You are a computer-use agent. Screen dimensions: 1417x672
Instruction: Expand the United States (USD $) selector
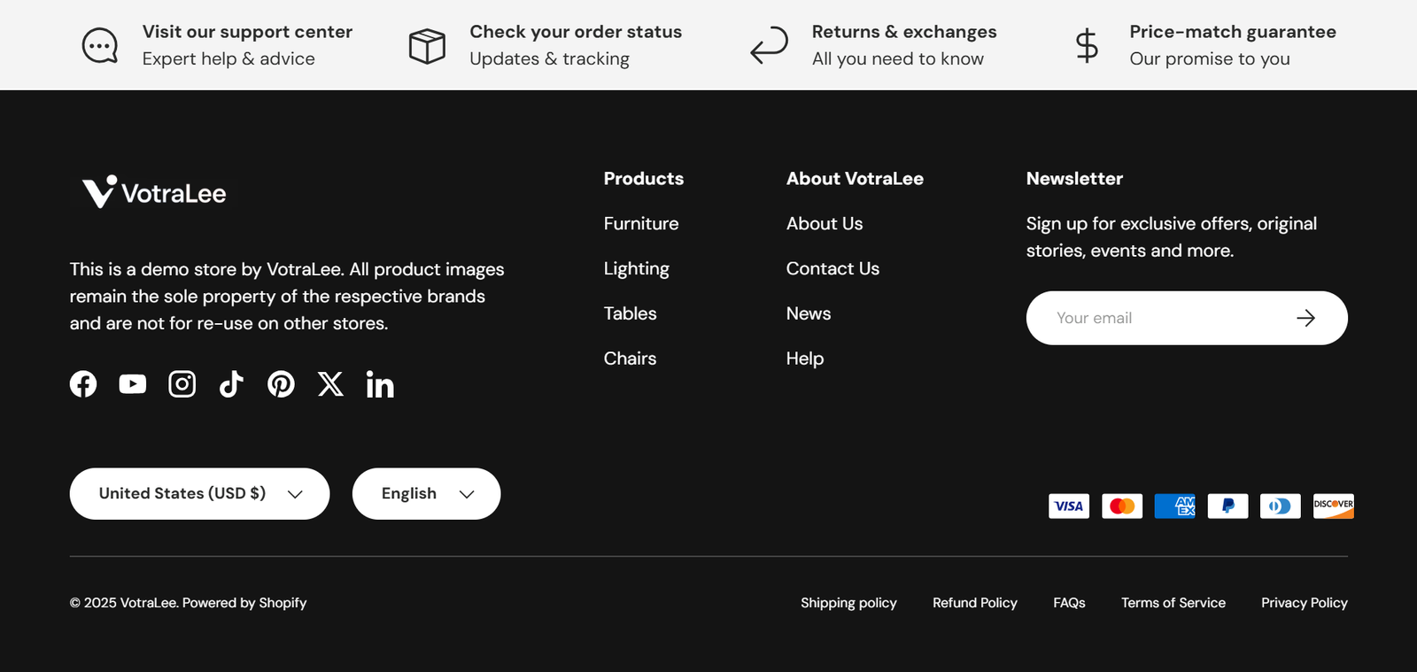coord(199,494)
